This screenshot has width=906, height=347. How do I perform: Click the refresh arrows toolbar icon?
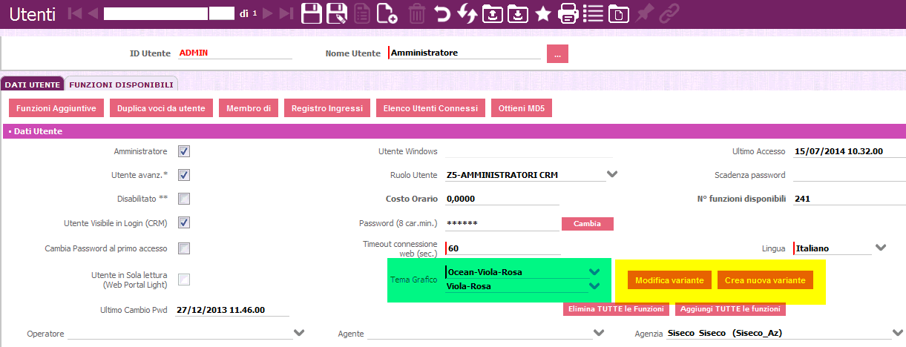coord(467,14)
